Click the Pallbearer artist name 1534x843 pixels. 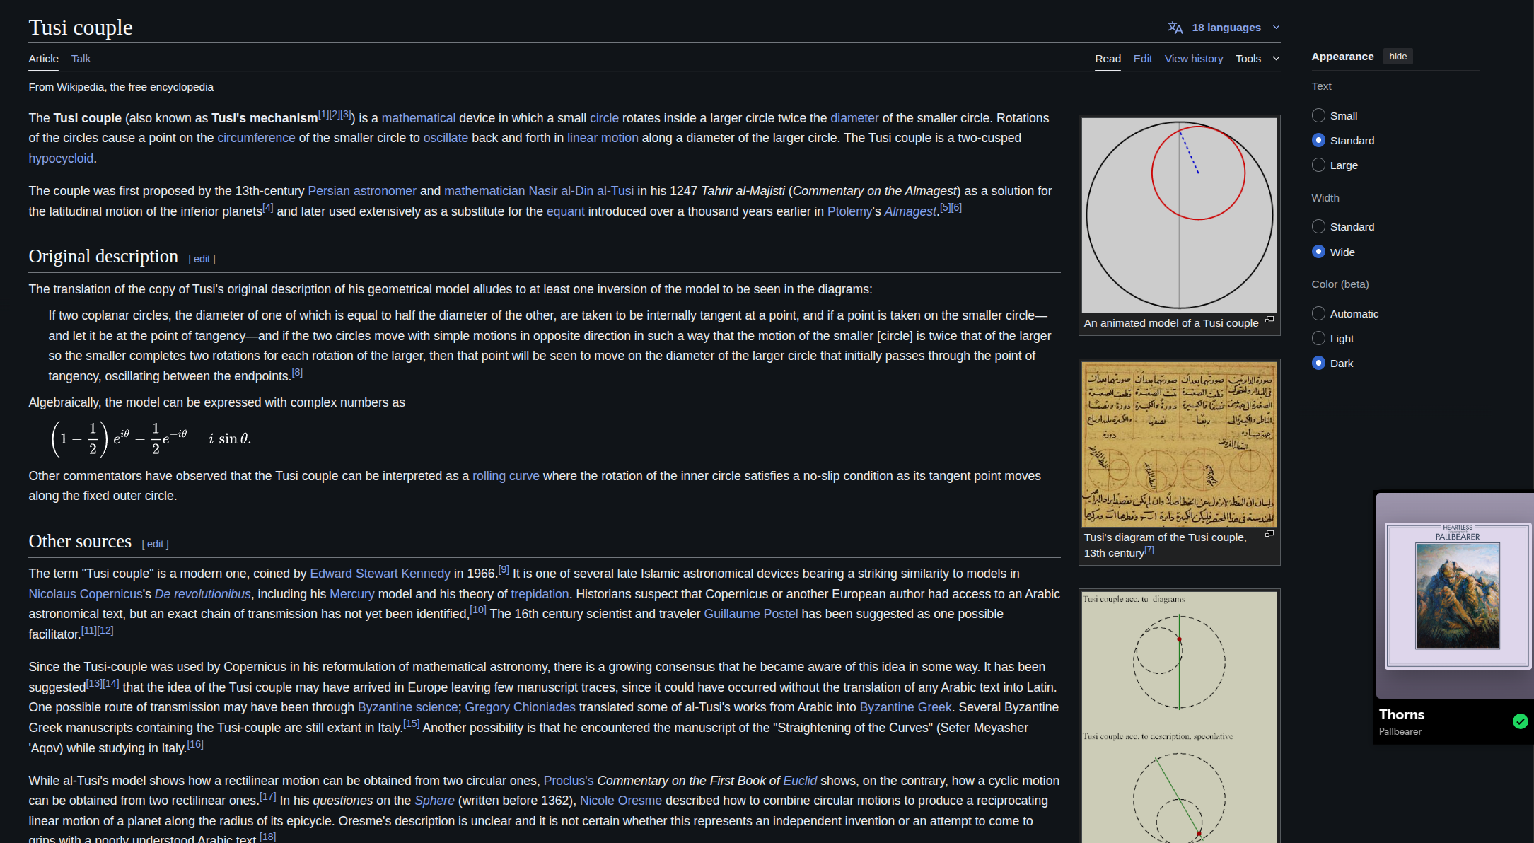(x=1400, y=732)
